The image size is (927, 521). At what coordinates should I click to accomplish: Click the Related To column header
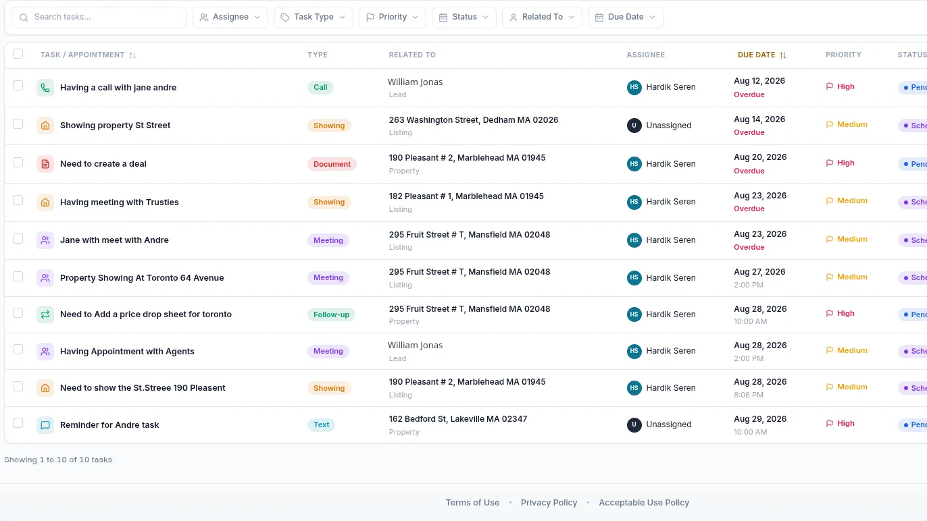(412, 55)
